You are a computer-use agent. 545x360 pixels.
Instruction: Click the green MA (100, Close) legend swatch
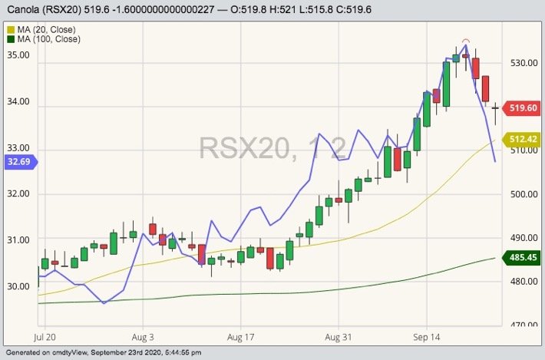9,38
